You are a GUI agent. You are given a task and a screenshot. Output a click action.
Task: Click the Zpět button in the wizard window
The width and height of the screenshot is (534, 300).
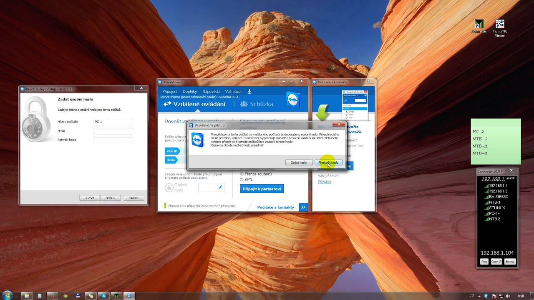coord(89,198)
